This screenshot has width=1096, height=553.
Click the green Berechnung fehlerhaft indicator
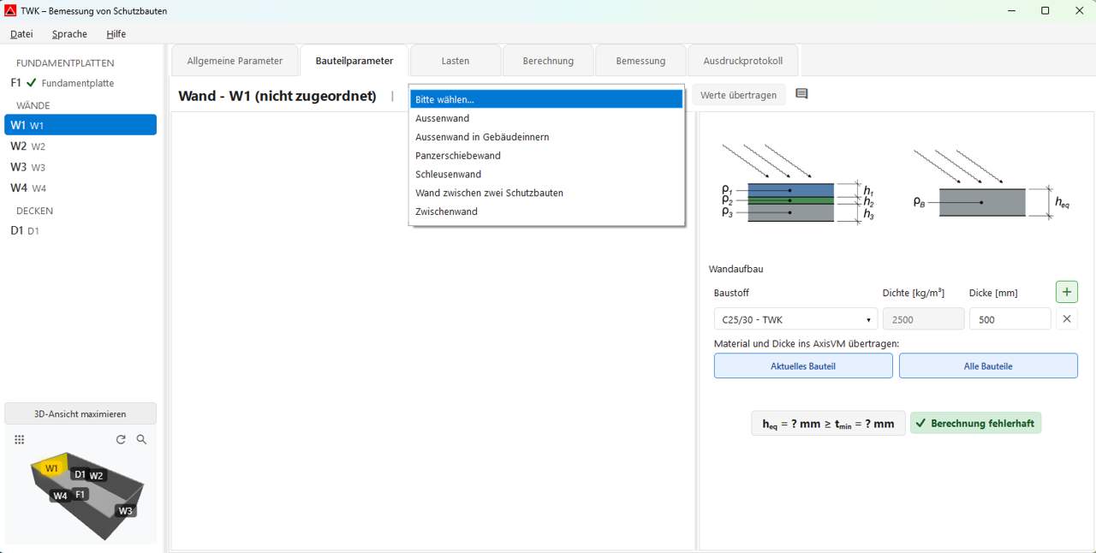point(975,423)
